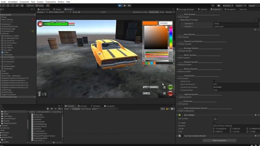Open the GameObject menu
The image size is (260, 146).
tap(13, 2)
